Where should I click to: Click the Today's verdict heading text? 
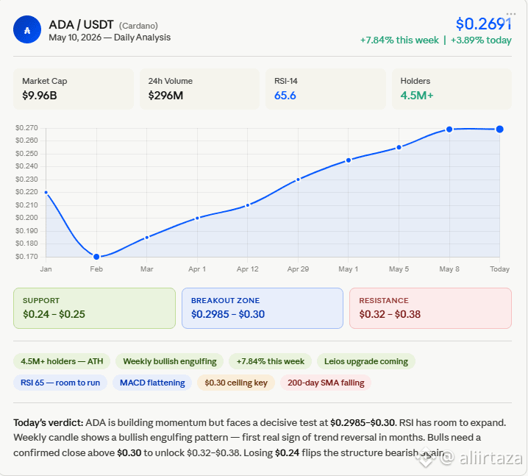pos(48,422)
